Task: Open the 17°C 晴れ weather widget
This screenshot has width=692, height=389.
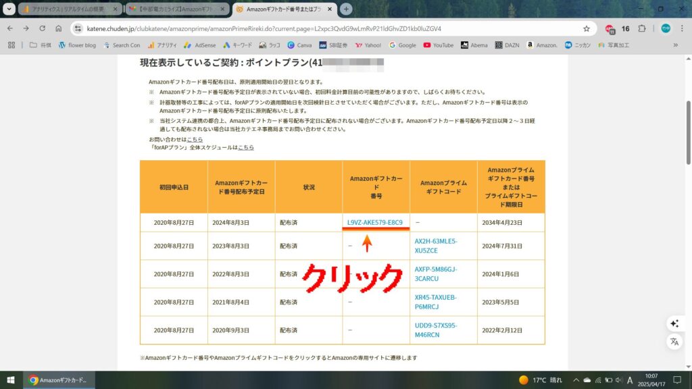Action: point(541,380)
